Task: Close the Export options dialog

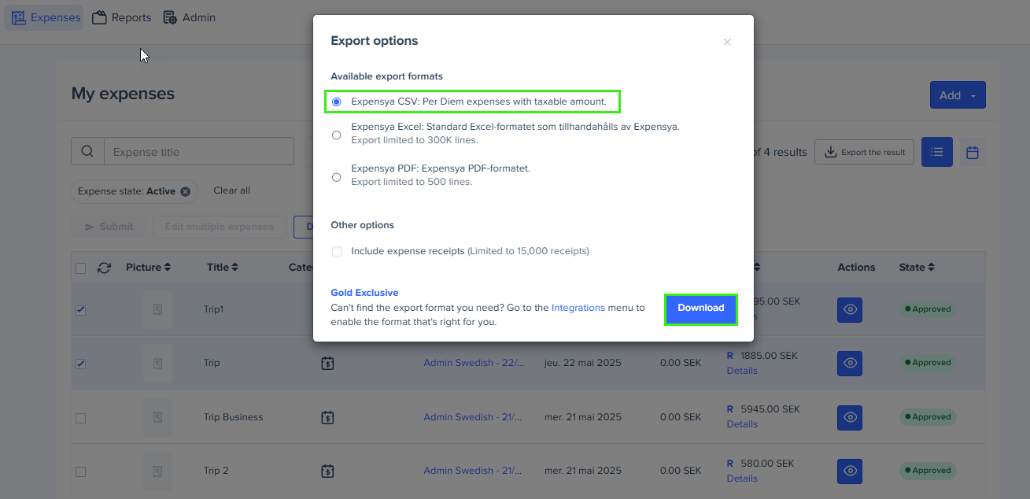Action: tap(727, 42)
